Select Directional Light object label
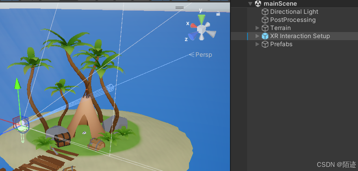 [294, 12]
